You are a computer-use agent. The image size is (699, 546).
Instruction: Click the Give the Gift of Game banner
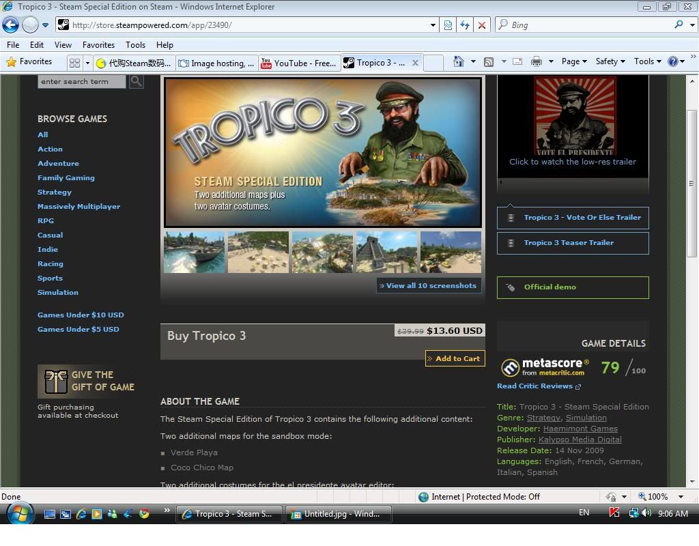pos(89,381)
